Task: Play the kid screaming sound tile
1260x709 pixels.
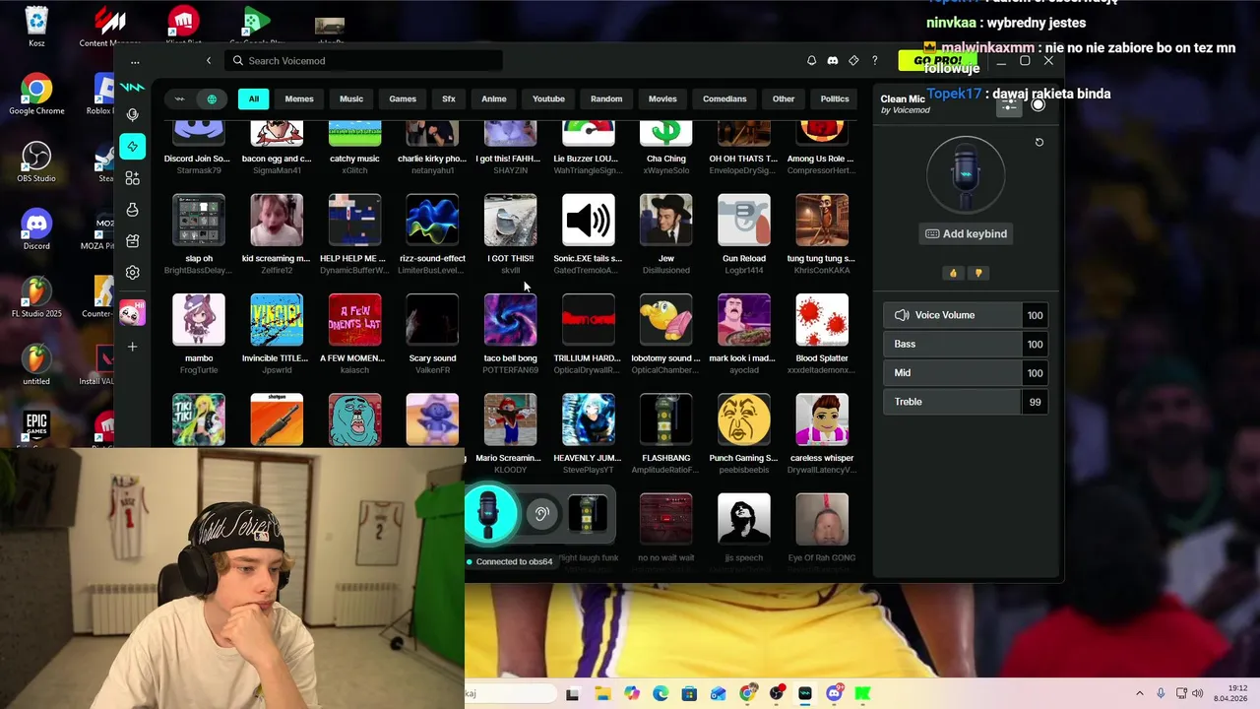Action: pyautogui.click(x=277, y=221)
